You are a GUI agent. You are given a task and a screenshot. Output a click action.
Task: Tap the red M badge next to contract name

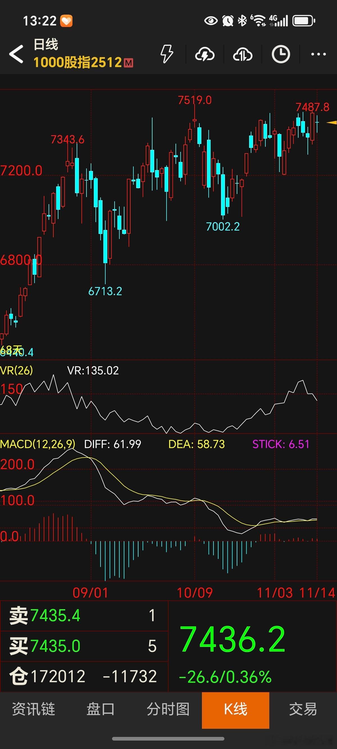pyautogui.click(x=128, y=63)
